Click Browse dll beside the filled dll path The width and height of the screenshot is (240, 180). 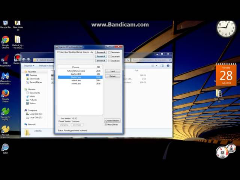click(101, 52)
